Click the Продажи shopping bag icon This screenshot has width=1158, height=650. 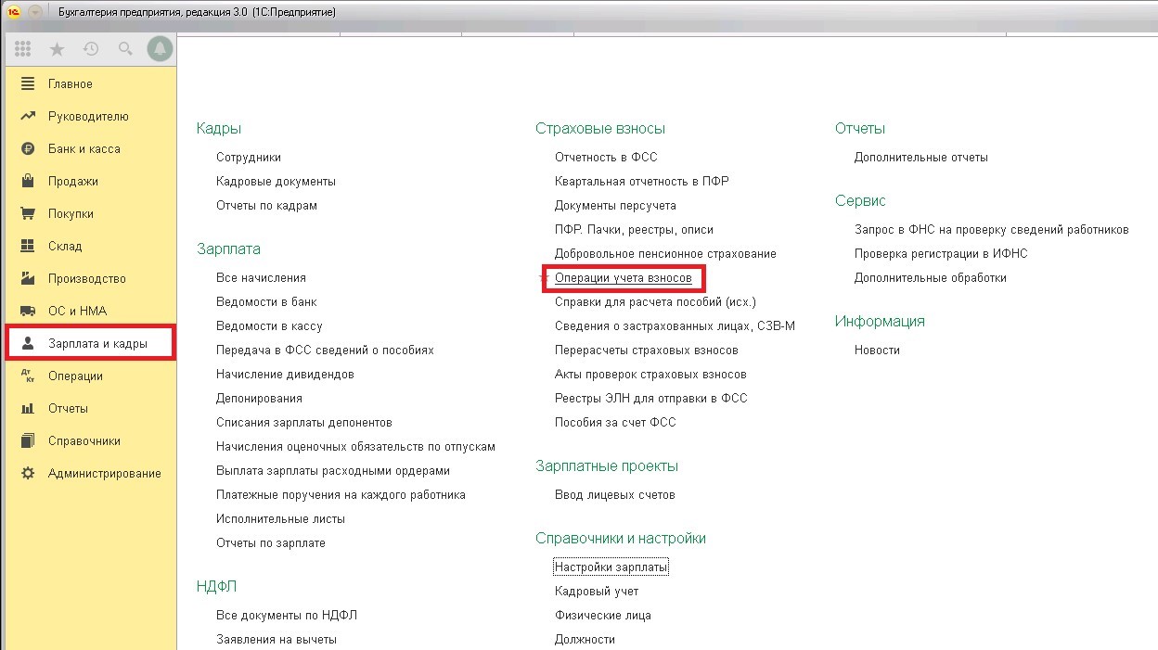(28, 182)
